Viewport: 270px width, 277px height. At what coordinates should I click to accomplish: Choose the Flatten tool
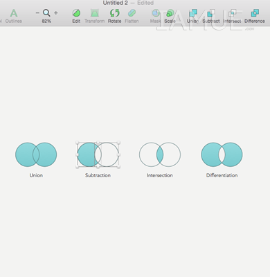coord(132,13)
